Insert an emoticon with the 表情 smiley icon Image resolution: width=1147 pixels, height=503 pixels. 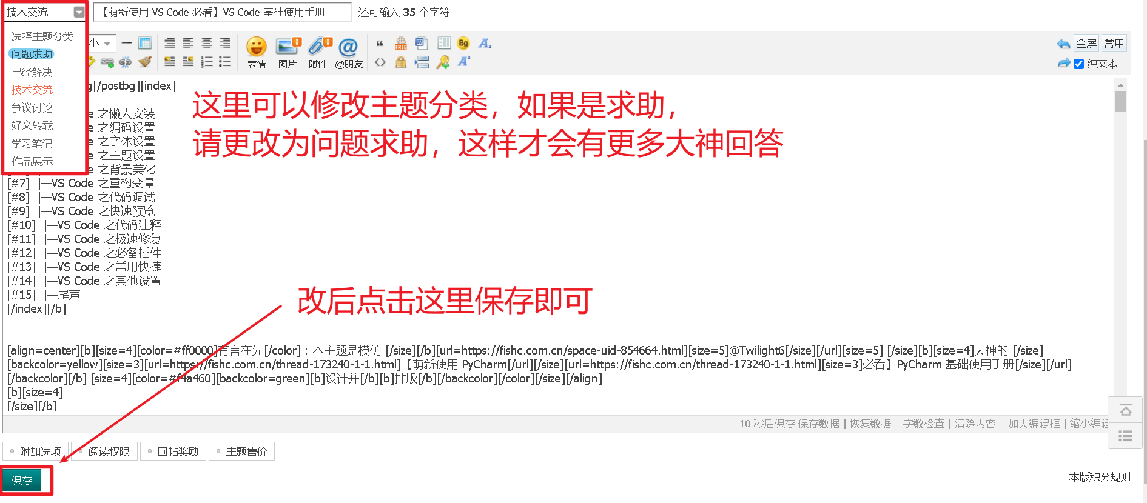pyautogui.click(x=257, y=52)
